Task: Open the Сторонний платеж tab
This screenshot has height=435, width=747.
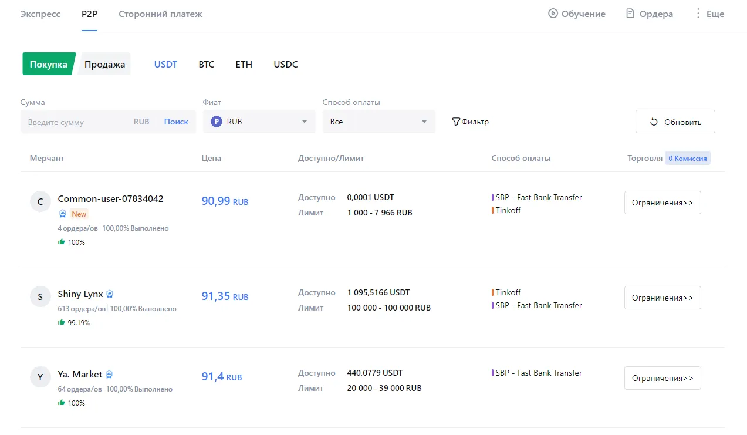Action: click(160, 14)
